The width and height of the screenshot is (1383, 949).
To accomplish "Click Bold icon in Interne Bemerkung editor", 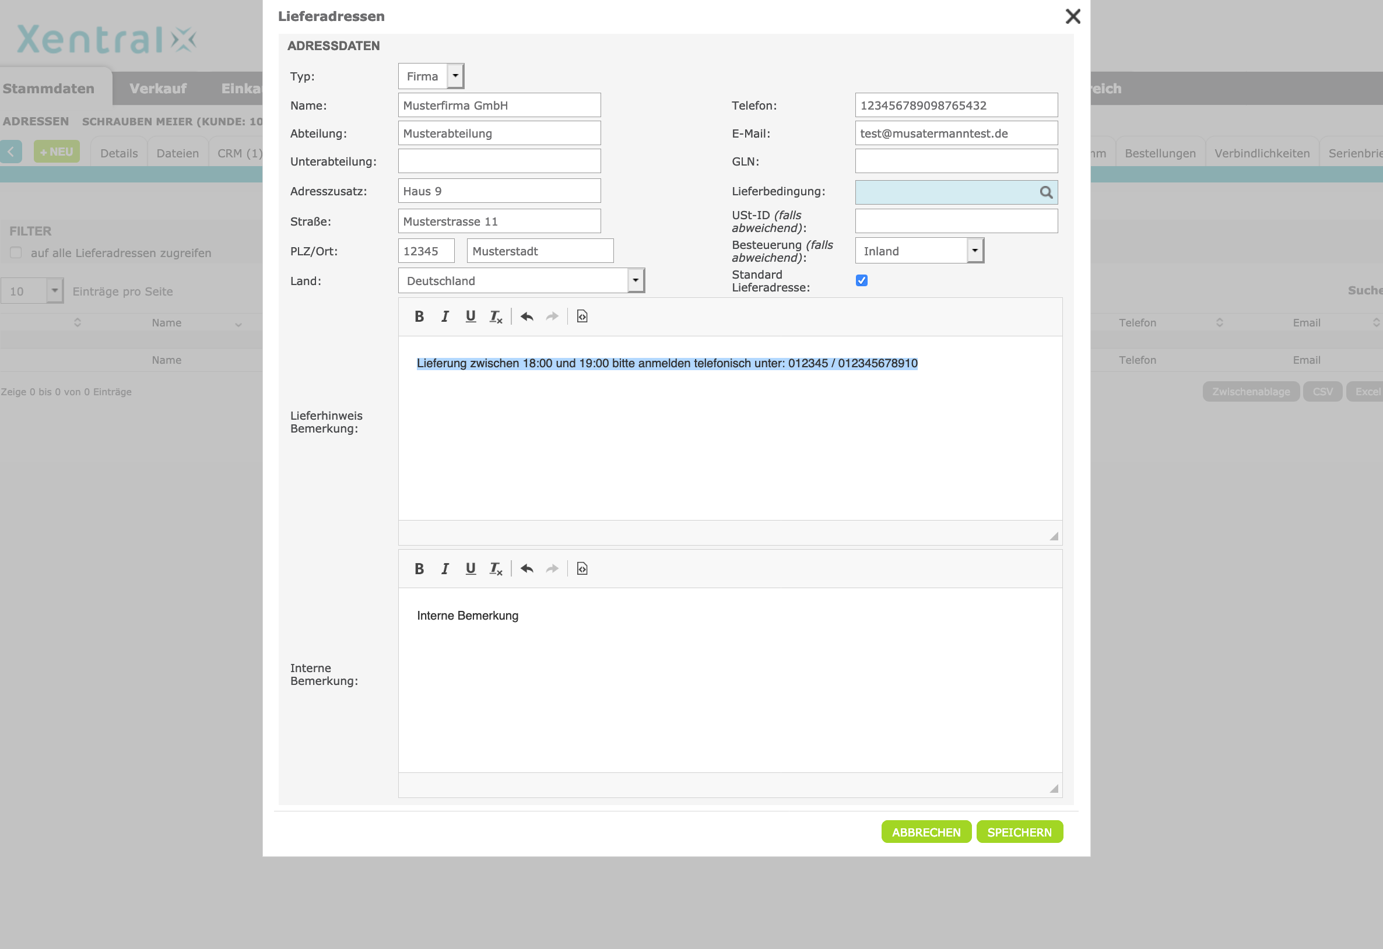I will [x=419, y=569].
